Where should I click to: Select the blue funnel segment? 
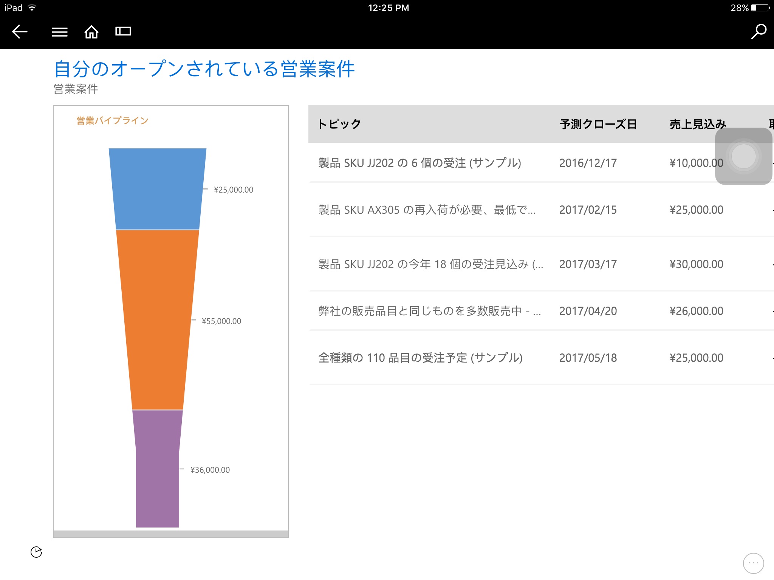pyautogui.click(x=158, y=189)
